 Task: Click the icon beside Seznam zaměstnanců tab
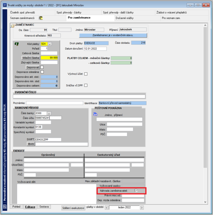pos(41,18)
